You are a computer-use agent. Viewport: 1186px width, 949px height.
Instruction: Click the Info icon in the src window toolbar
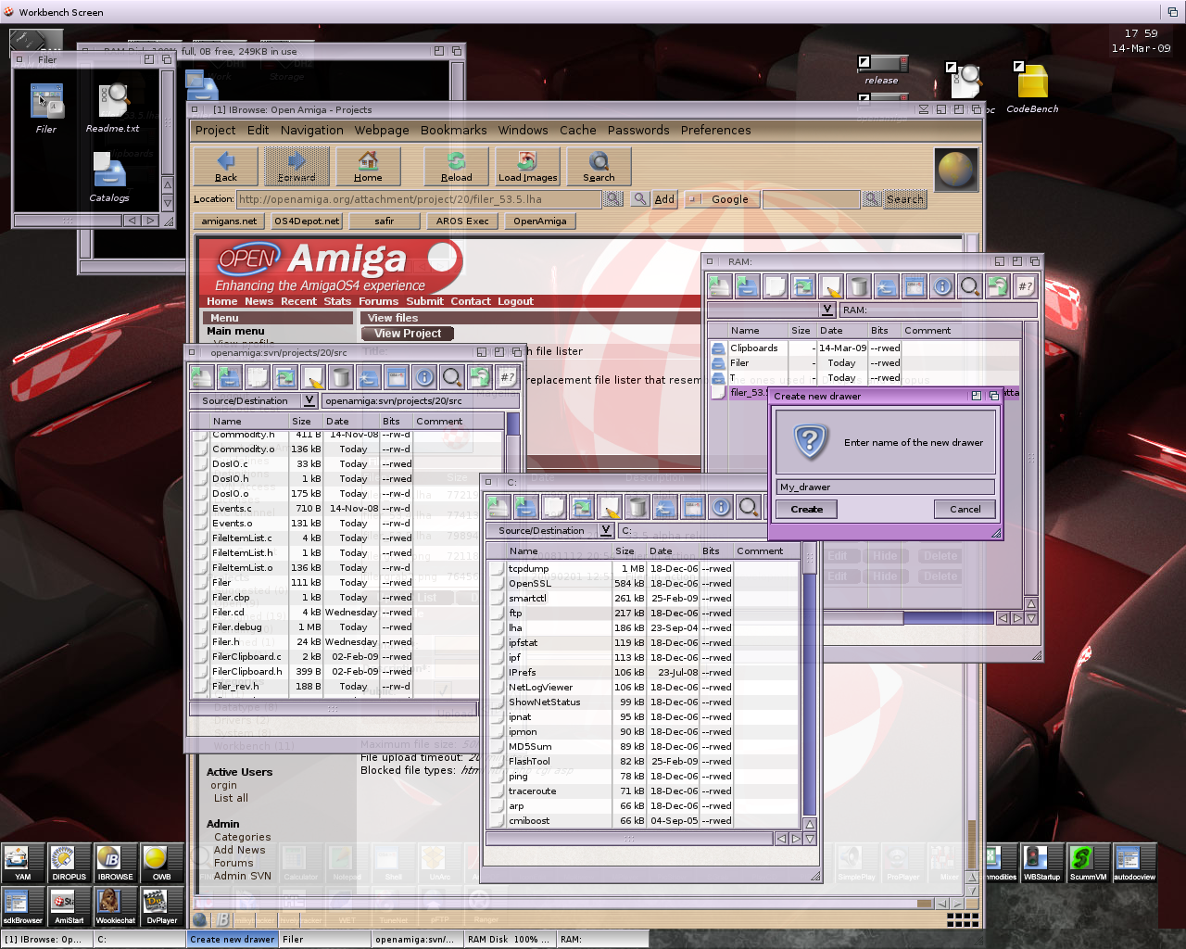(x=424, y=377)
